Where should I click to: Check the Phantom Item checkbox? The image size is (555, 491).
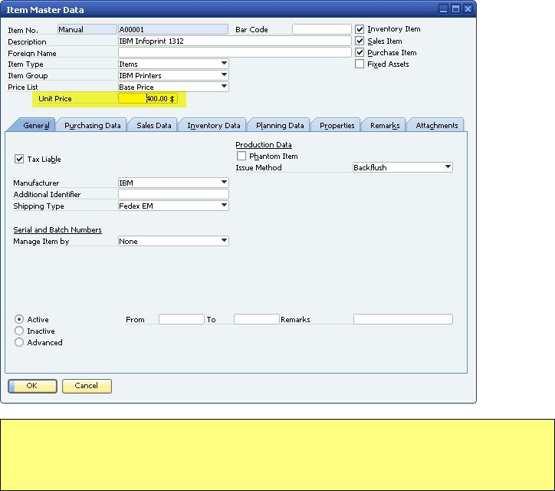241,156
